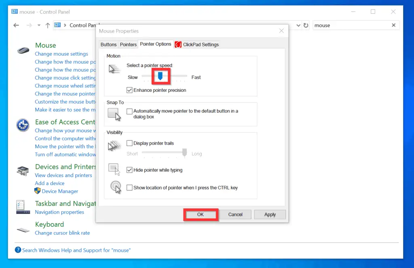Image resolution: width=414 pixels, height=268 pixels.
Task: Go up one level with up arrow
Action: pos(48,25)
